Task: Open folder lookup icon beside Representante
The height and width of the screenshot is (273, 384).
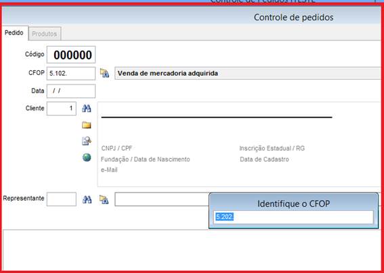Action: pyautogui.click(x=104, y=199)
